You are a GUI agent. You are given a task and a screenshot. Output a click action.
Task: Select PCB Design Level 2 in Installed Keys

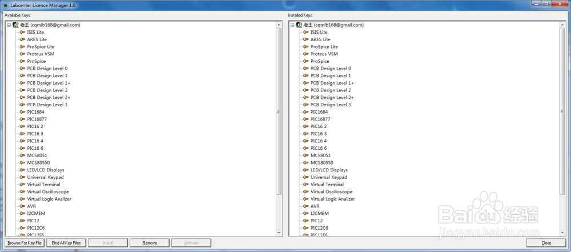click(331, 90)
